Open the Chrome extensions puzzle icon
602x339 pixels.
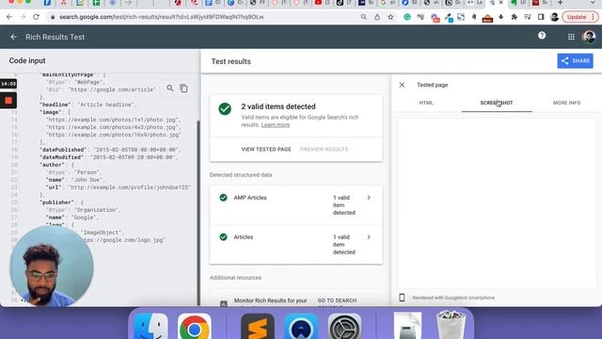coord(515,17)
